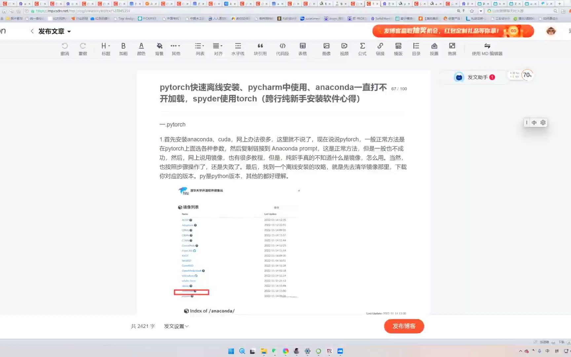Screen dimensions: 571x357
Task: Toggle bold with 加粗
Action: (123, 49)
